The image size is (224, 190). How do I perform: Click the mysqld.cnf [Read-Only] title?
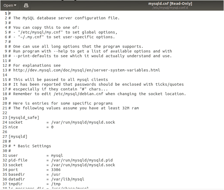point(170,3)
